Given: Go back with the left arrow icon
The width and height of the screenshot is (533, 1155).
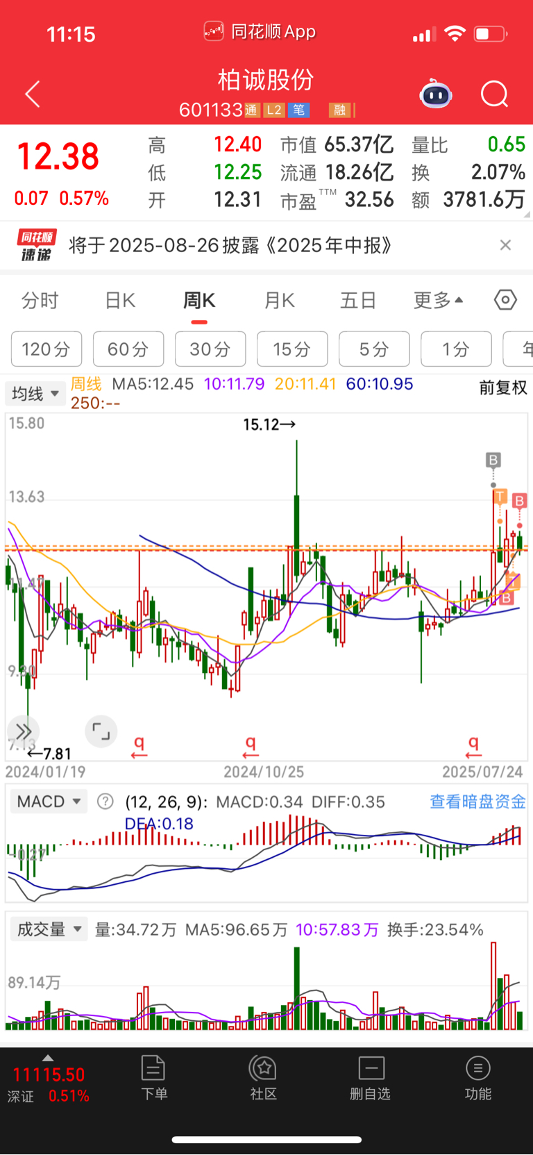Looking at the screenshot, I should pyautogui.click(x=33, y=94).
